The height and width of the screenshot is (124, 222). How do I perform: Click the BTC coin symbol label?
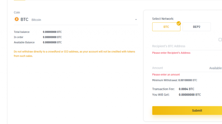pyautogui.click(x=24, y=20)
